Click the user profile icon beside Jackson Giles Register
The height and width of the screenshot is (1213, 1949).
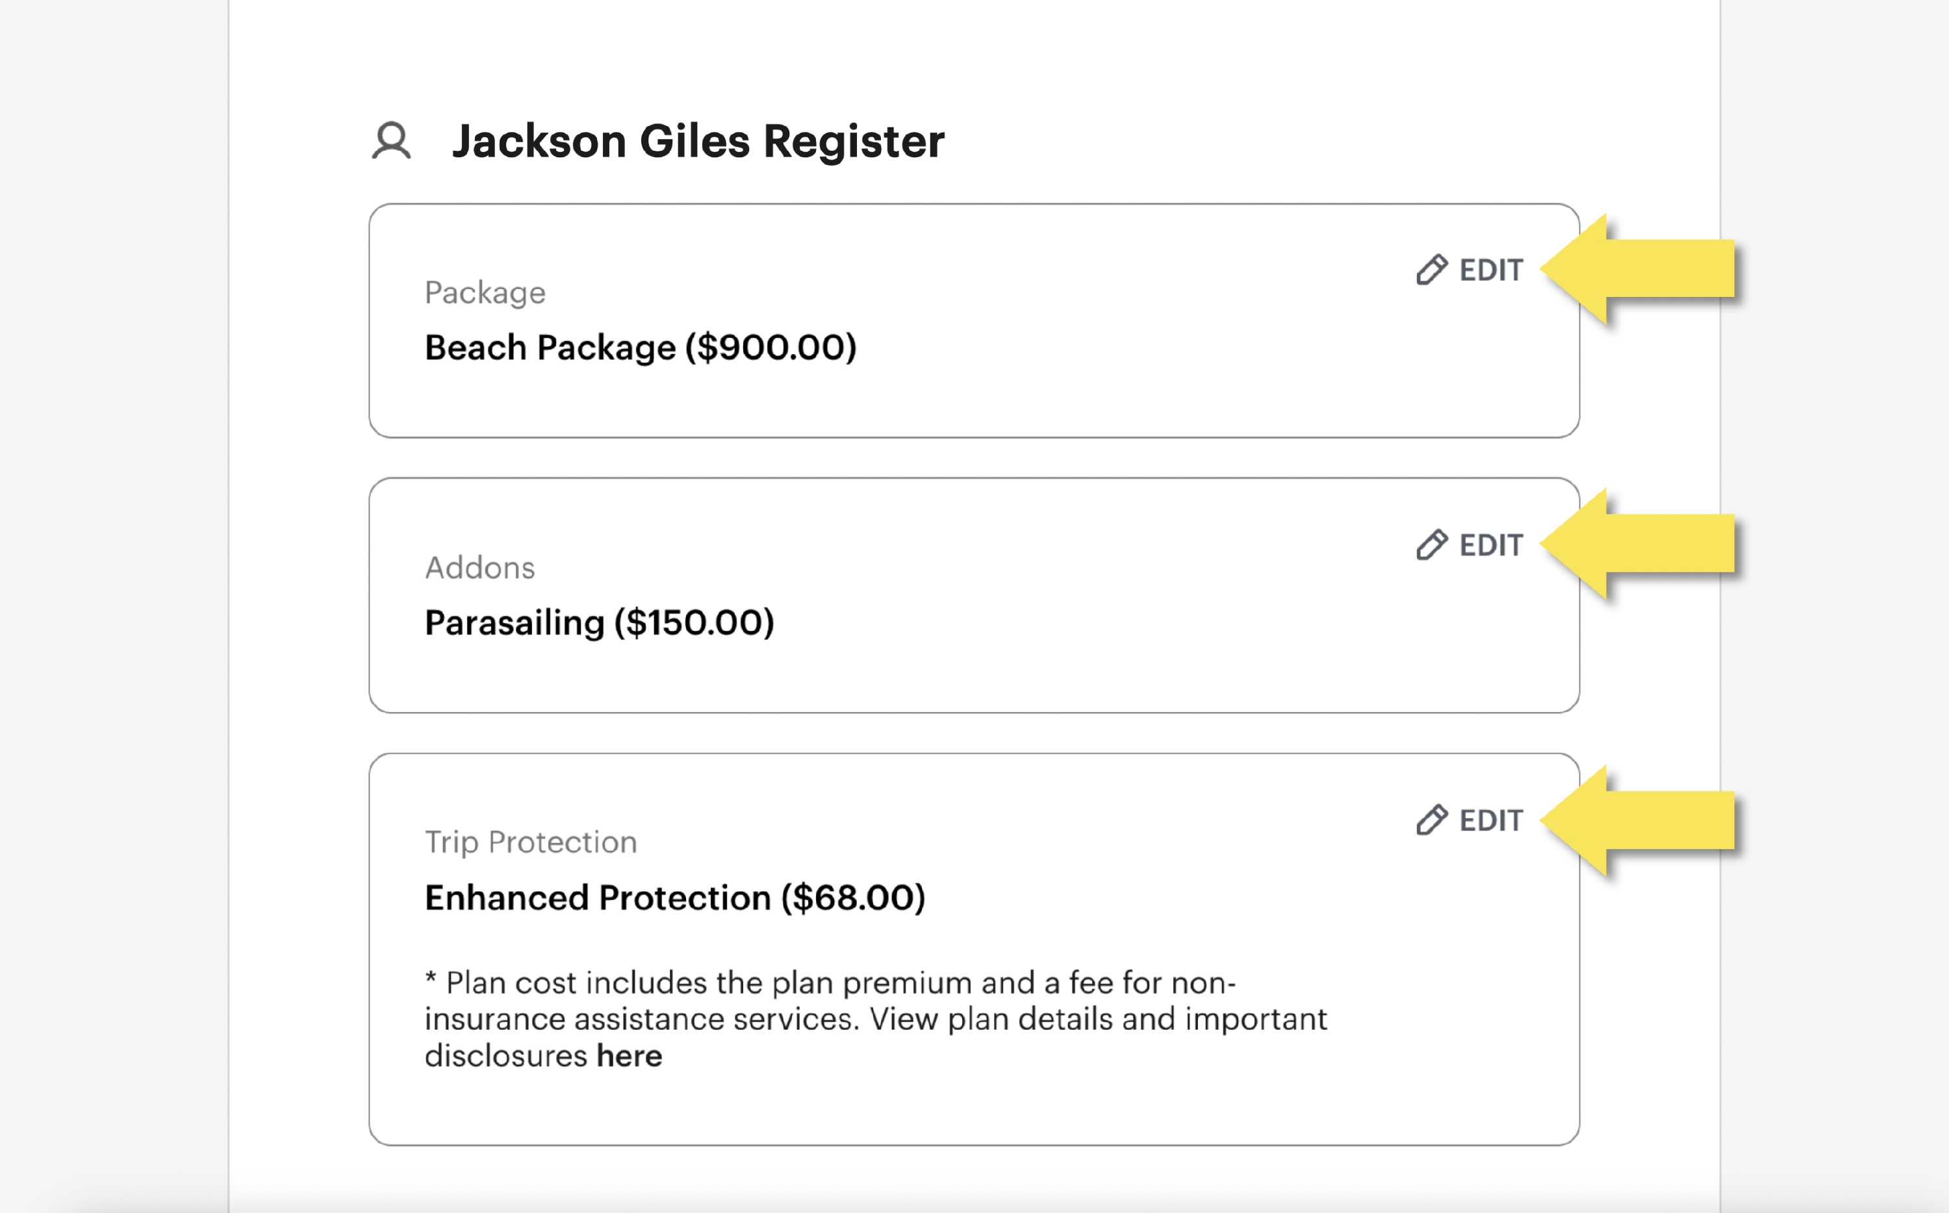(x=391, y=141)
